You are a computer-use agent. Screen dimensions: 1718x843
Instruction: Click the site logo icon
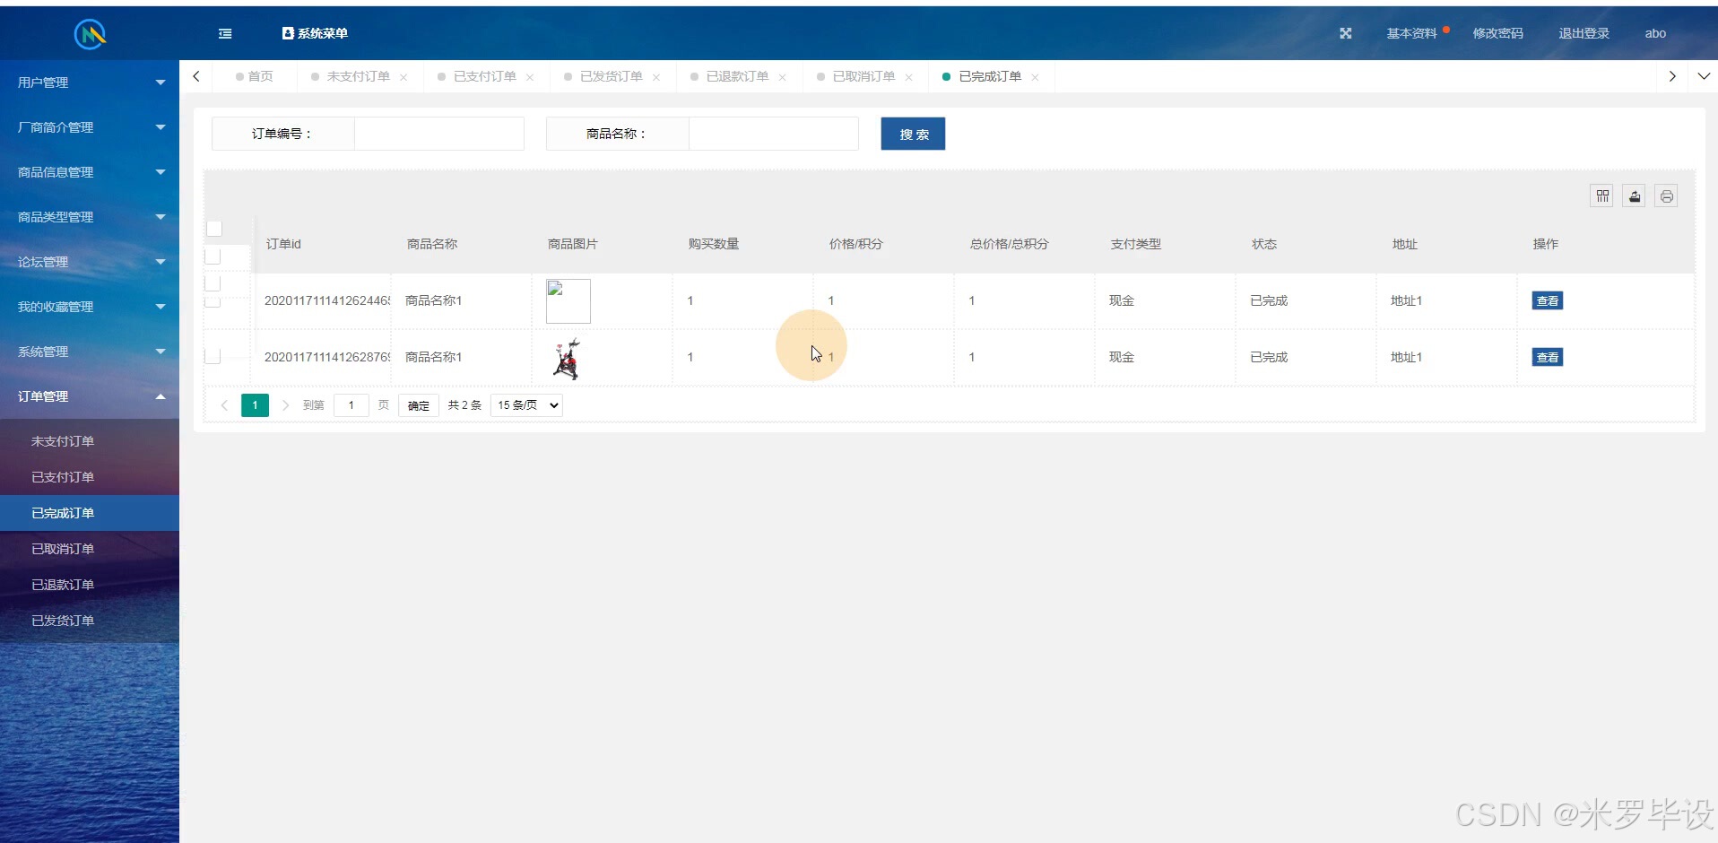[90, 34]
